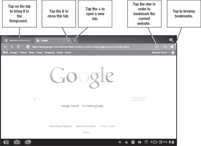Bookmark the page with star icon
This screenshot has width=201, height=146.
pos(157,47)
